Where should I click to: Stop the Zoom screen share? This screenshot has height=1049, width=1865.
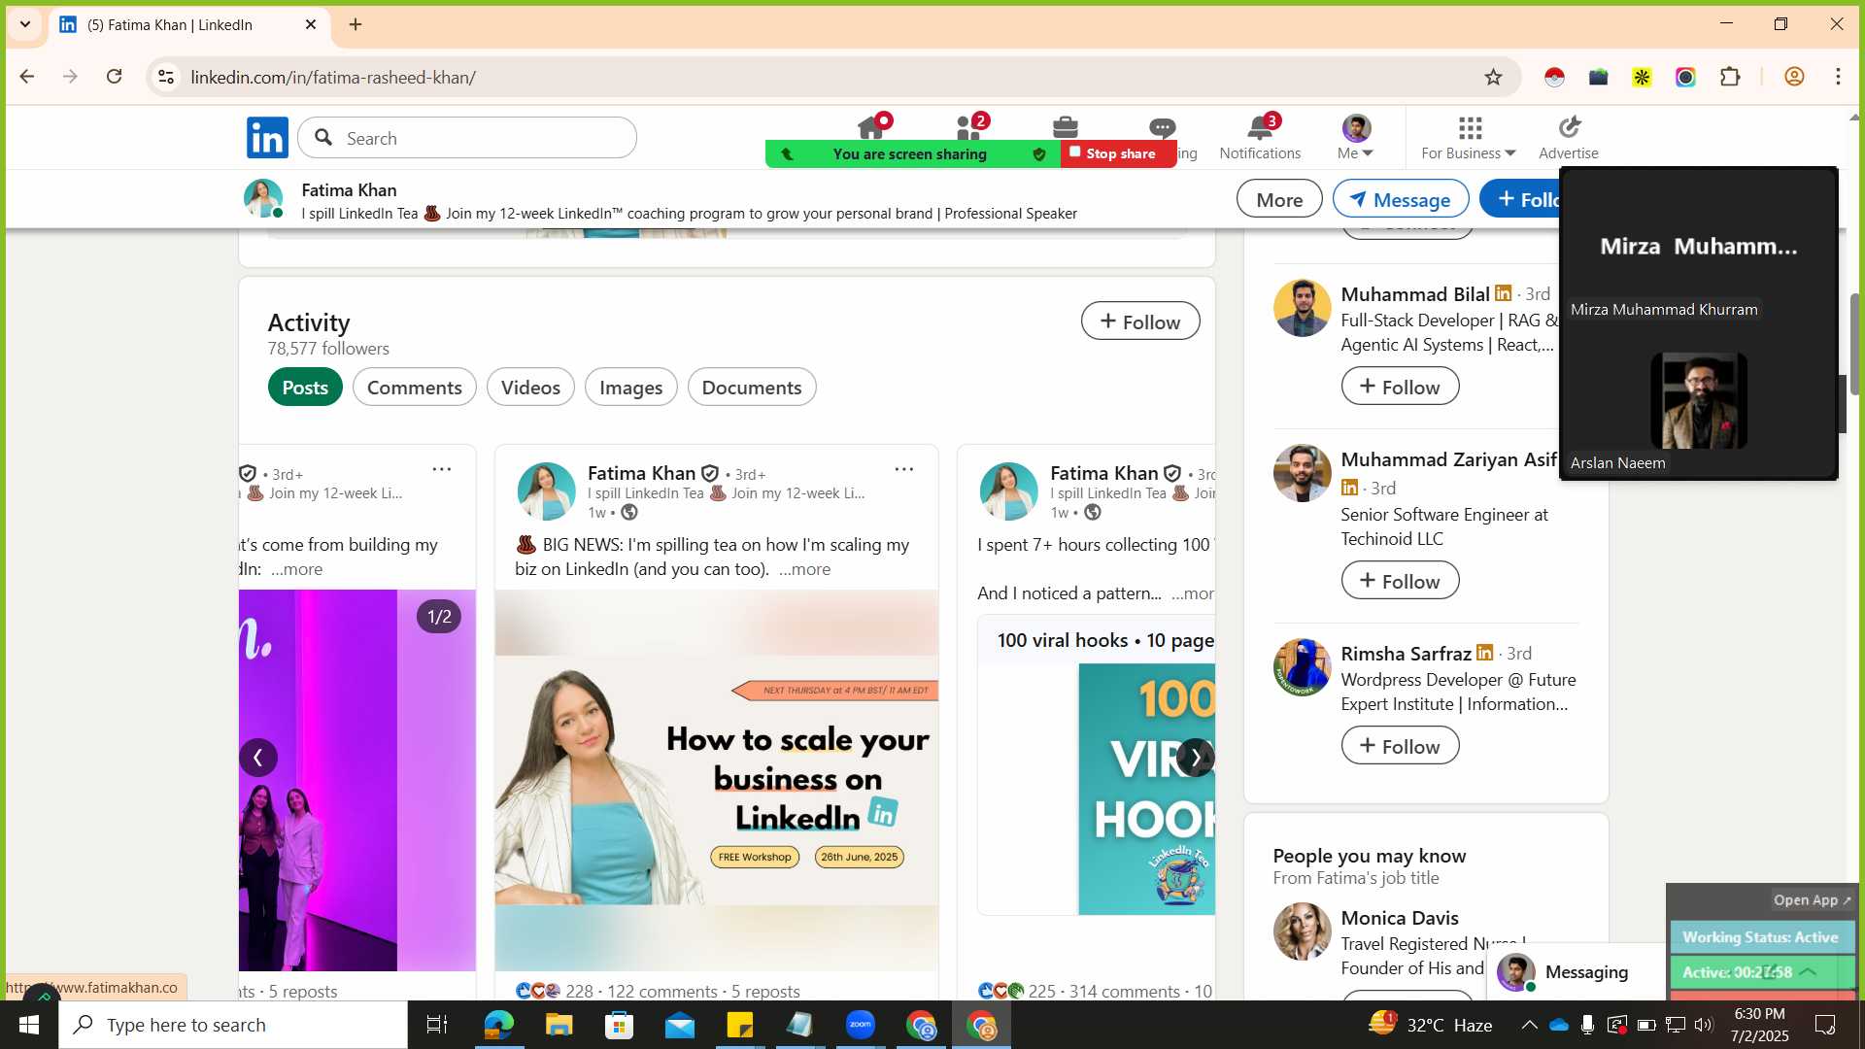pos(1118,153)
